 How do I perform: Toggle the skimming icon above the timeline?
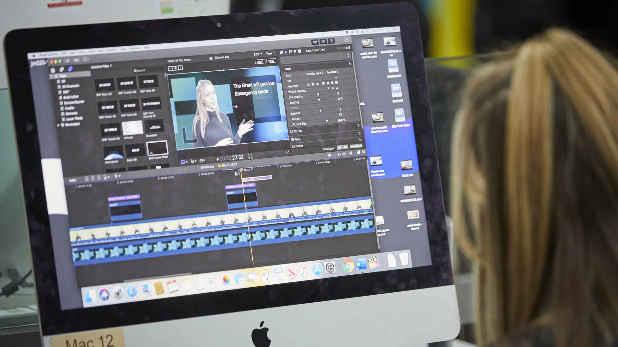329,155
